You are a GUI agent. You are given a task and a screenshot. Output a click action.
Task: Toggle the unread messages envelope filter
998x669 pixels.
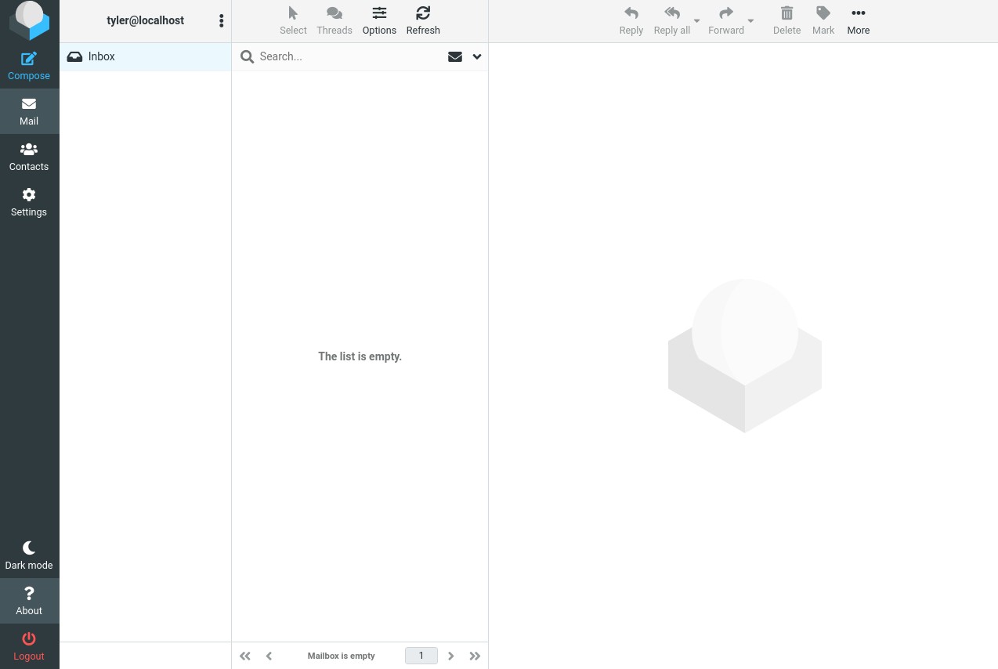pos(454,56)
